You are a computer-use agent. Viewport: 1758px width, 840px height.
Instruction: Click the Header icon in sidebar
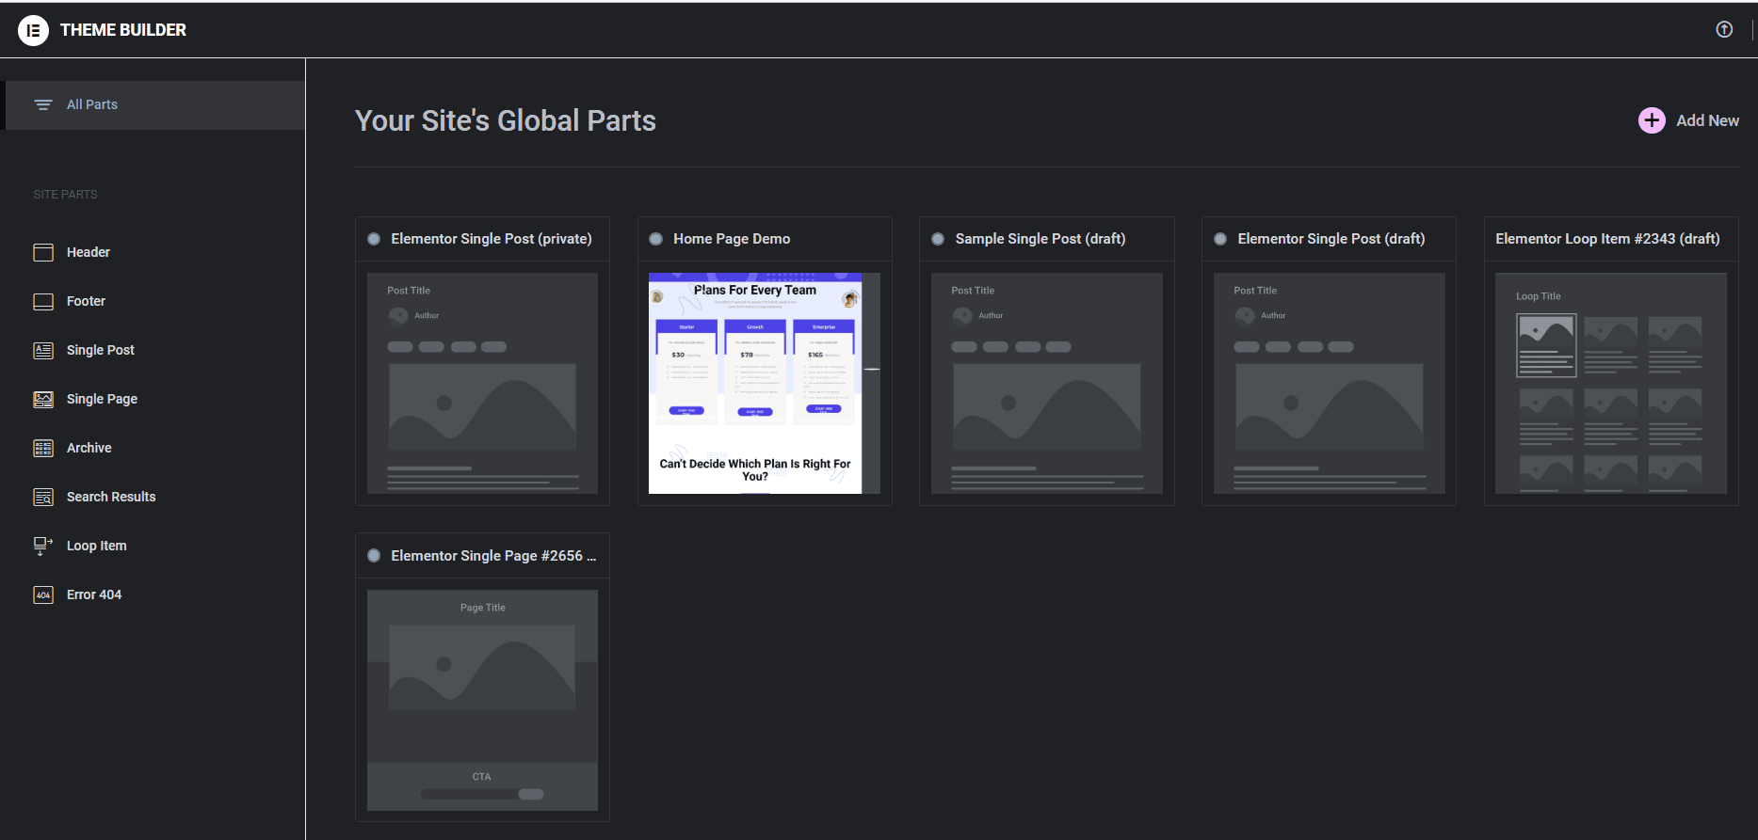click(43, 252)
